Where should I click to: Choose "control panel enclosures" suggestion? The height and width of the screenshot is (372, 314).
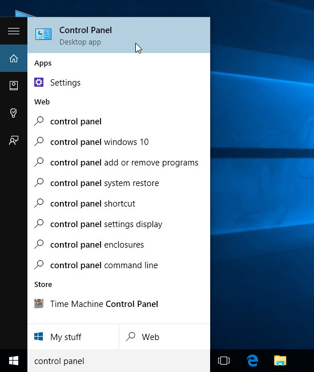click(119, 245)
